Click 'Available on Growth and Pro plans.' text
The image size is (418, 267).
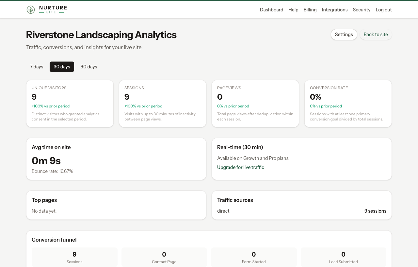(253, 158)
